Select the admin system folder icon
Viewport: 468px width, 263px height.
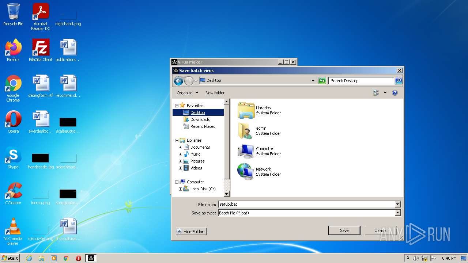(246, 131)
